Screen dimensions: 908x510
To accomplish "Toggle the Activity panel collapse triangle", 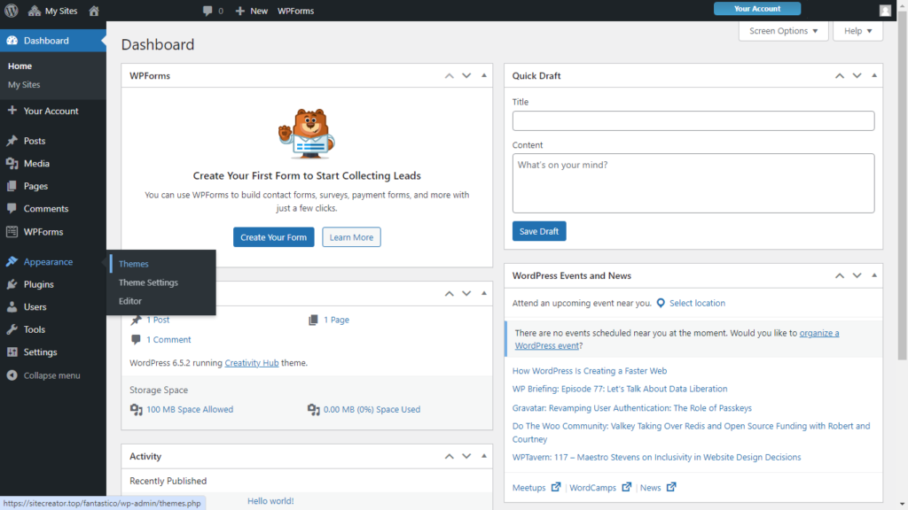I will [x=483, y=456].
